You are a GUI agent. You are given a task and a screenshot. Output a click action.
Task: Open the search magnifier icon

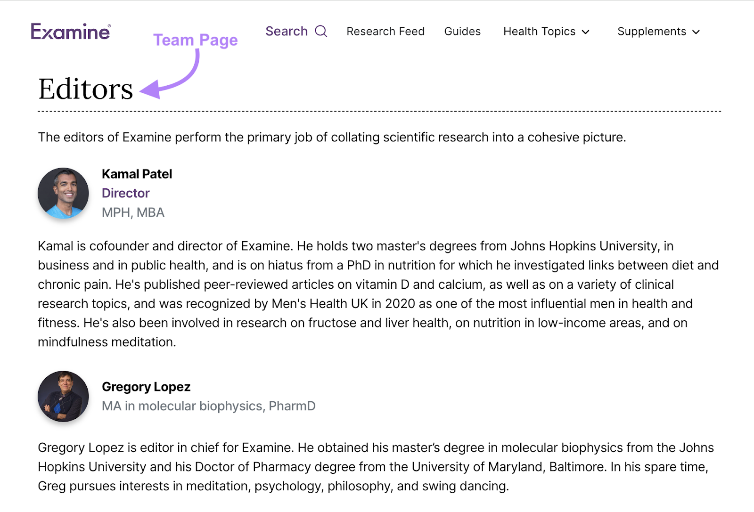point(321,31)
